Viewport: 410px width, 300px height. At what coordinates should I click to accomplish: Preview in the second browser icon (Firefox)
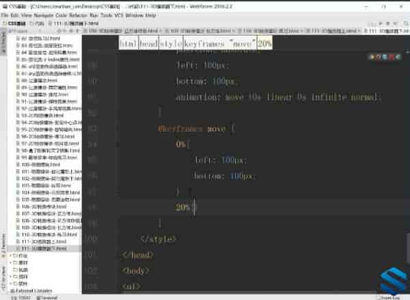(378, 57)
